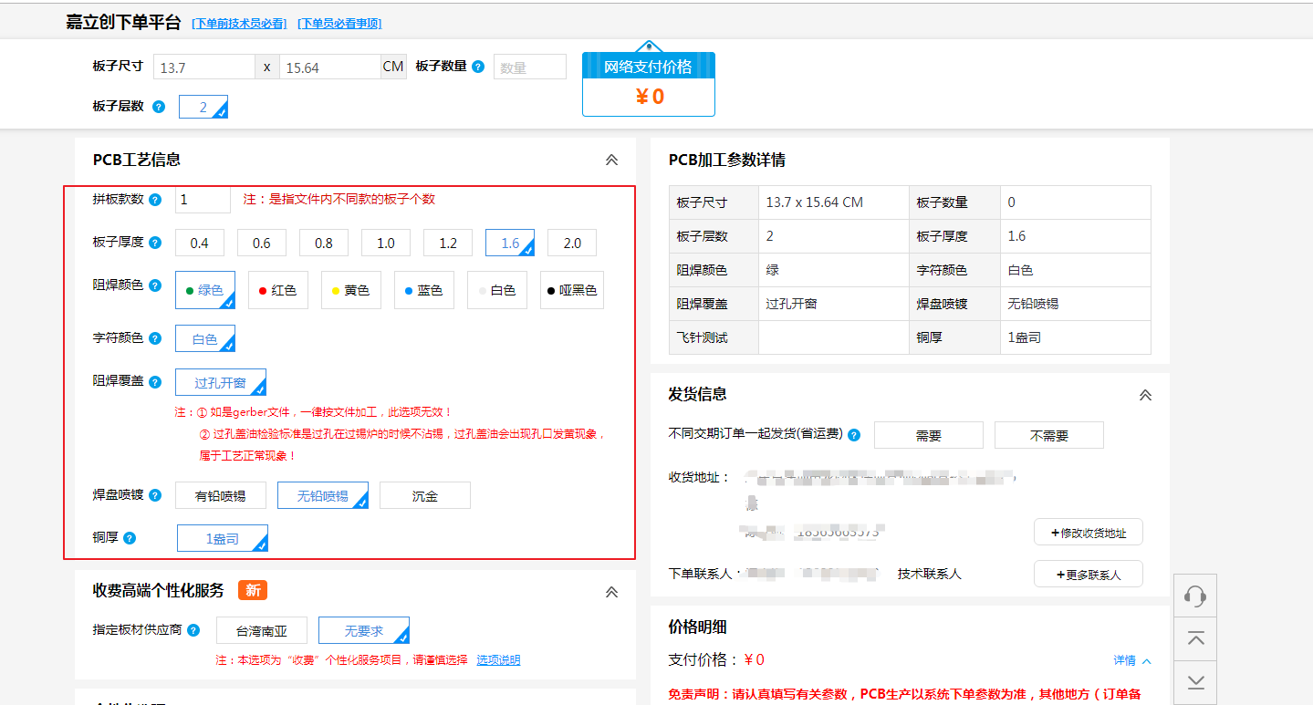Open customer service headset icon

(1195, 596)
